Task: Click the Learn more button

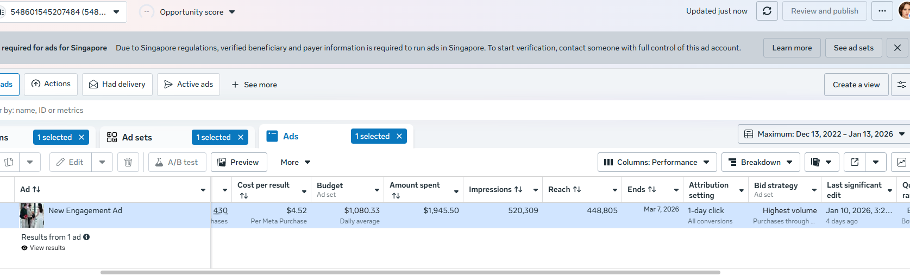Action: click(x=792, y=48)
